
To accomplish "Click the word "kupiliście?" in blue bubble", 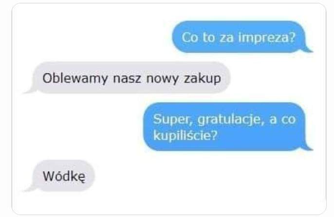I will pyautogui.click(x=185, y=135).
